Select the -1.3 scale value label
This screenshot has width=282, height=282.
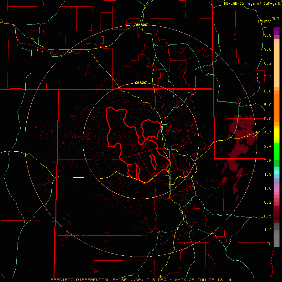pos(267,230)
